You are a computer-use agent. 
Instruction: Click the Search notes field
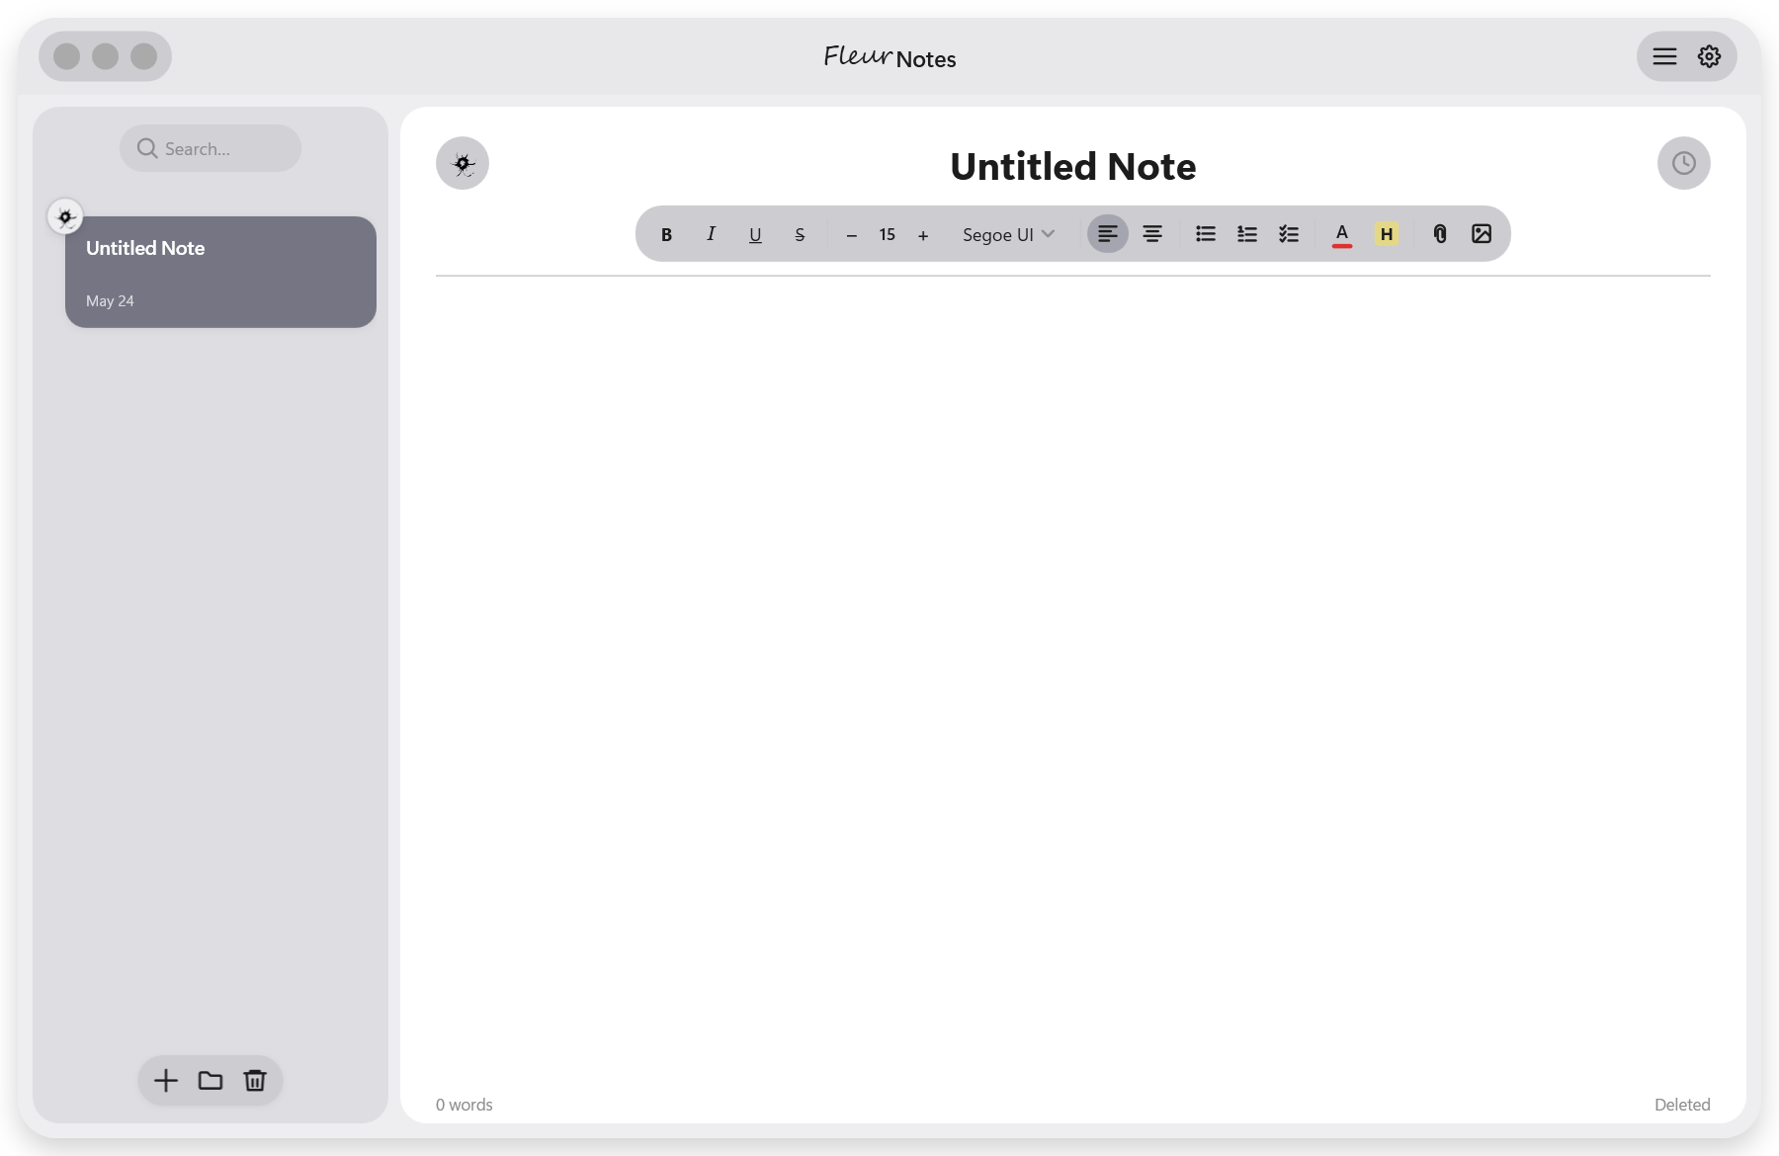click(x=211, y=148)
